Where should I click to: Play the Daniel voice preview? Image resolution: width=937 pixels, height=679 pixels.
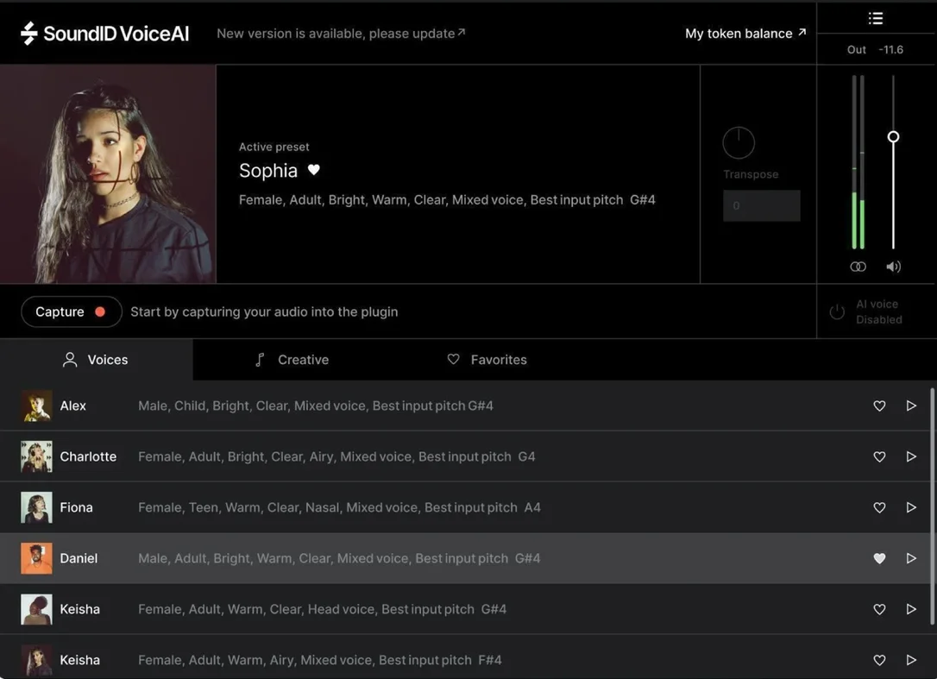point(911,558)
